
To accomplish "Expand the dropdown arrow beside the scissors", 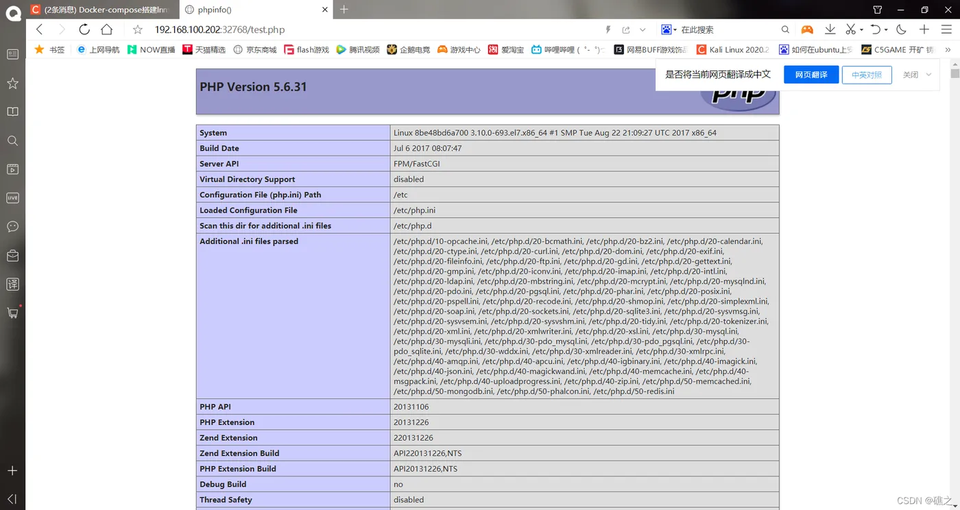I will click(861, 30).
